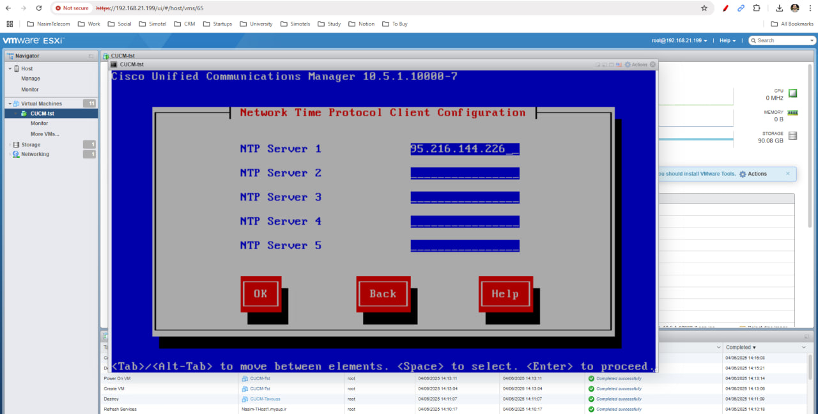The image size is (818, 414).
Task: Click the NTP Server 2 field
Action: click(x=465, y=173)
